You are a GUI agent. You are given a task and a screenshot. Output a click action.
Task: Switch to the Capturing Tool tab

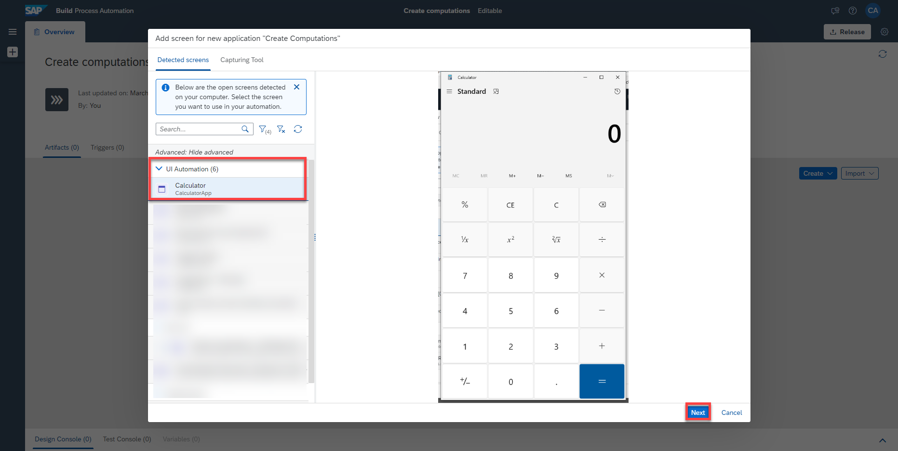(x=242, y=60)
